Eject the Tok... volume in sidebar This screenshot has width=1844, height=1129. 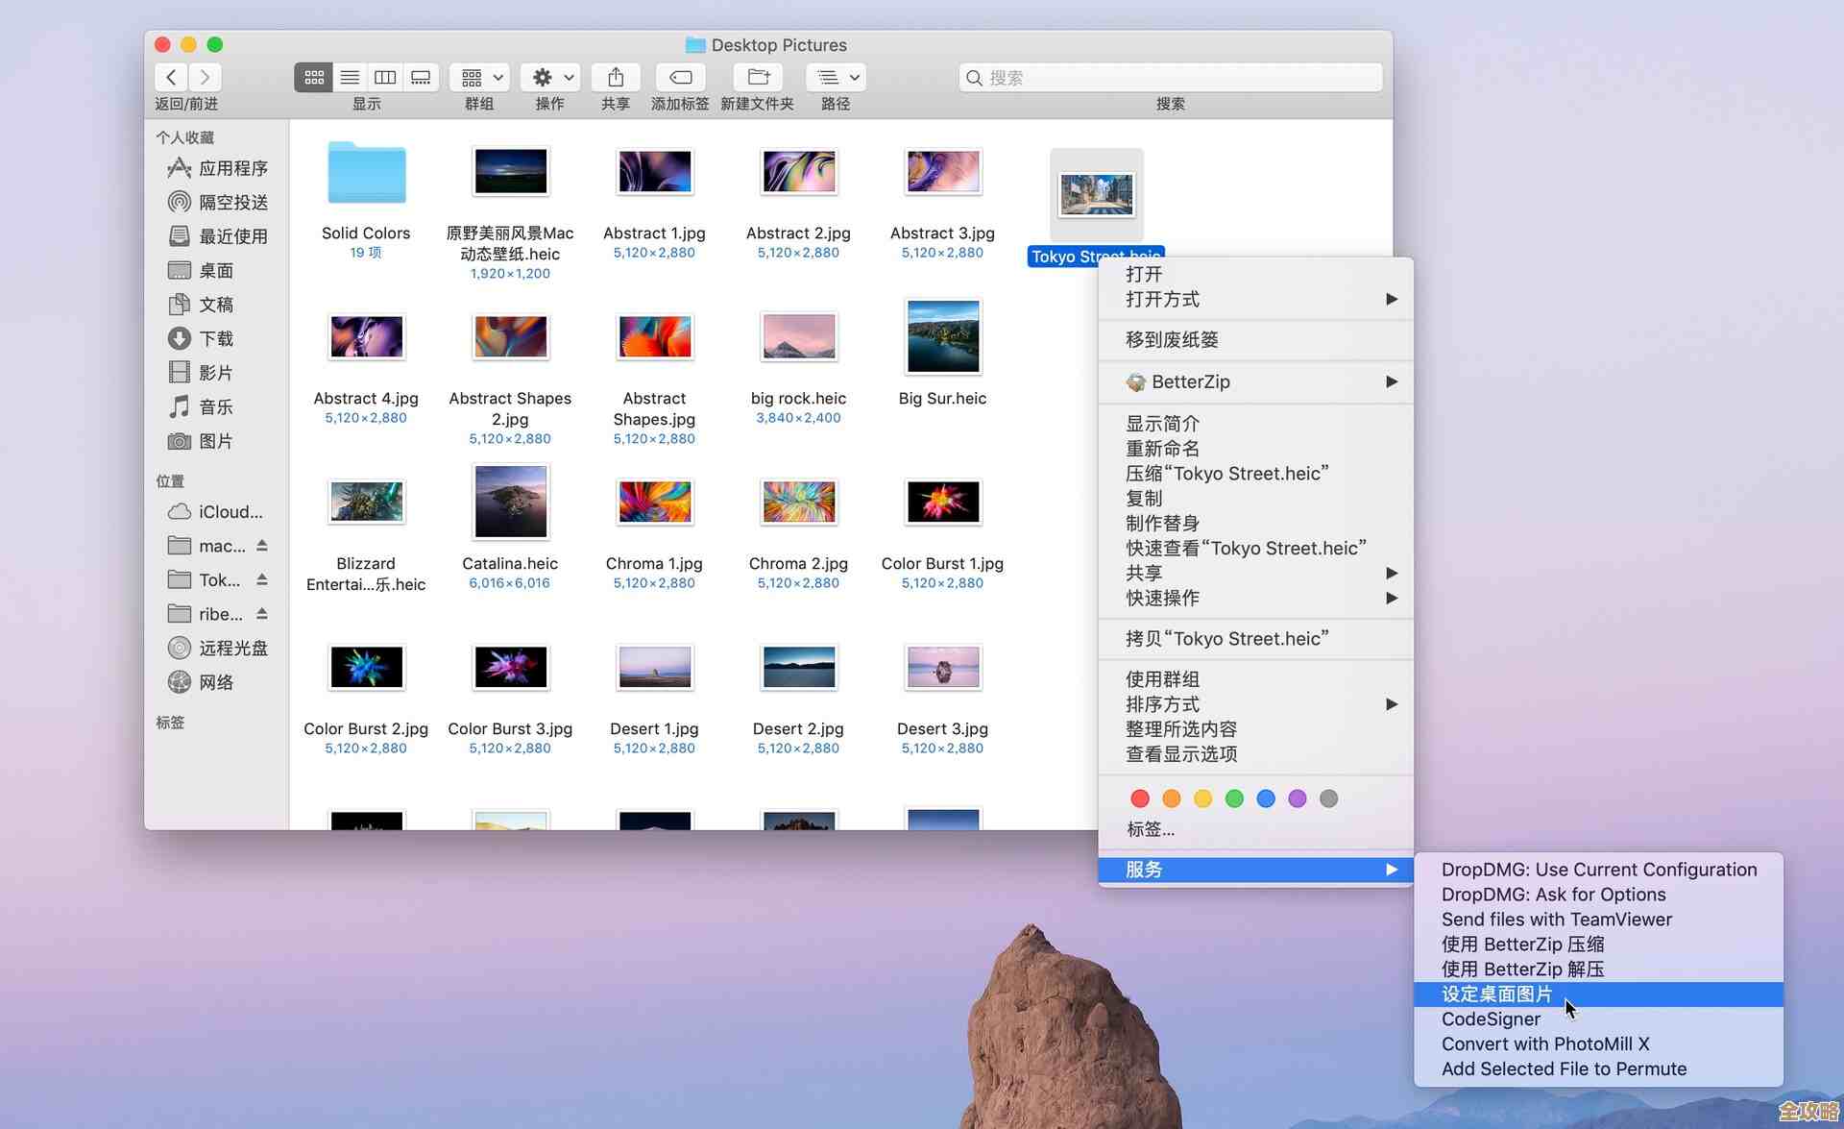click(x=262, y=579)
